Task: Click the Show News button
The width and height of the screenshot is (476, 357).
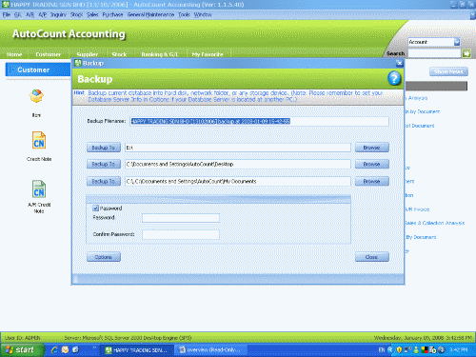Action: [448, 71]
